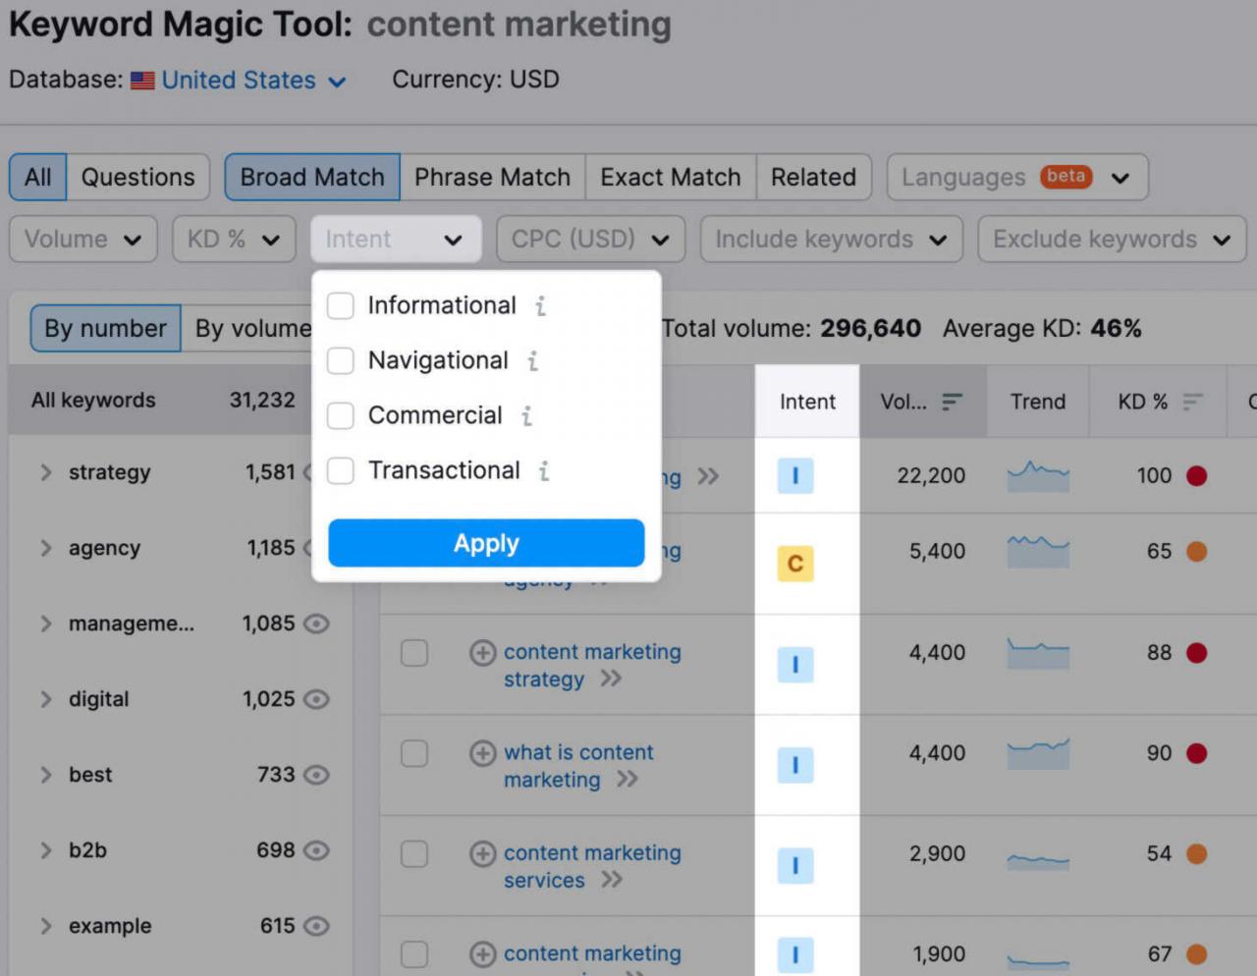Select the Questions tab
Viewport: 1257px width, 976px height.
pyautogui.click(x=138, y=177)
